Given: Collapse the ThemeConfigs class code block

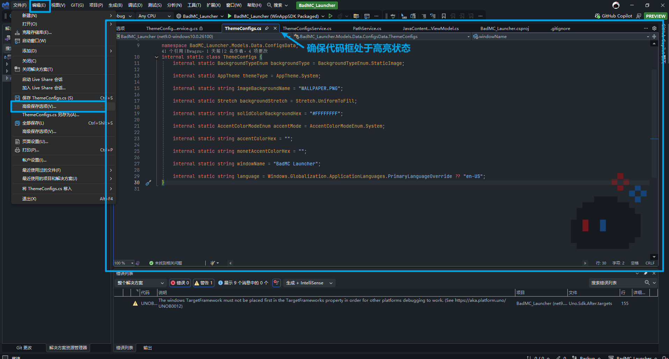Looking at the screenshot, I should (156, 57).
